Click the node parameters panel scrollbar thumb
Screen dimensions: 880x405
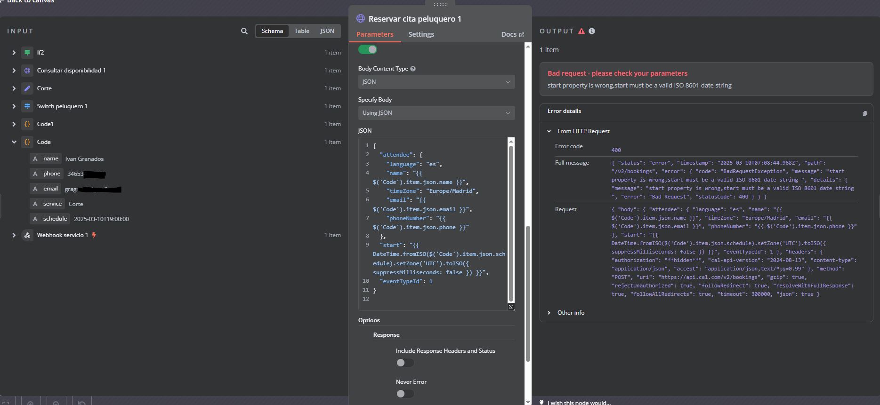528,294
